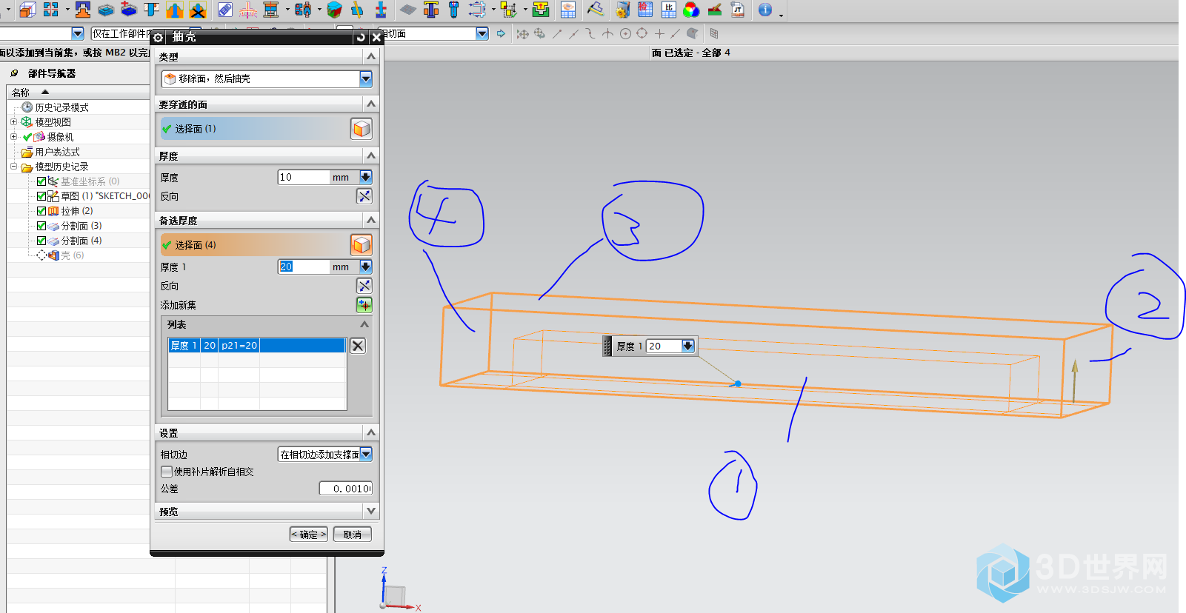Click the orange wireframe box icon in toolbar
Screen dimensions: 1186x613
[x=27, y=10]
